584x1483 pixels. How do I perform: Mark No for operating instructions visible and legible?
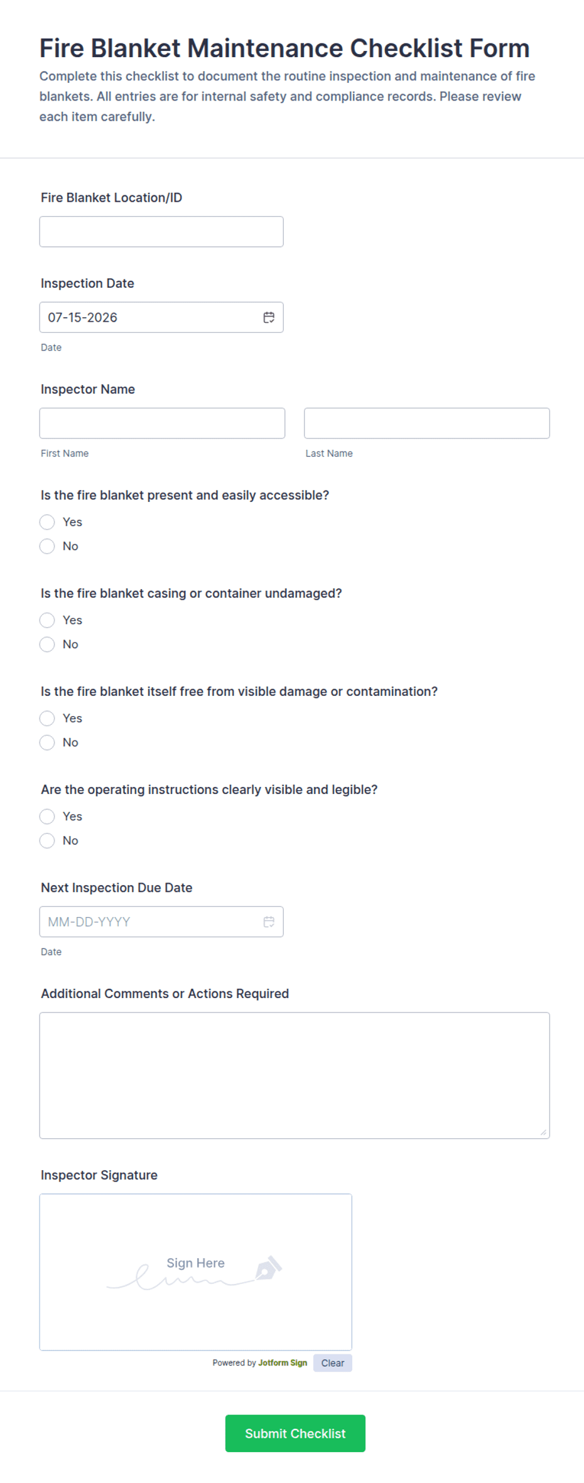click(47, 840)
